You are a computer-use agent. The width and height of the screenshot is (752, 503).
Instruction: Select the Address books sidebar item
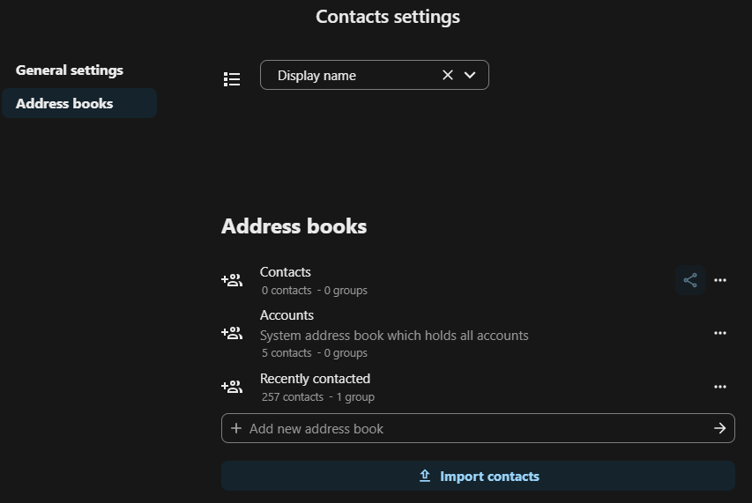pos(64,104)
